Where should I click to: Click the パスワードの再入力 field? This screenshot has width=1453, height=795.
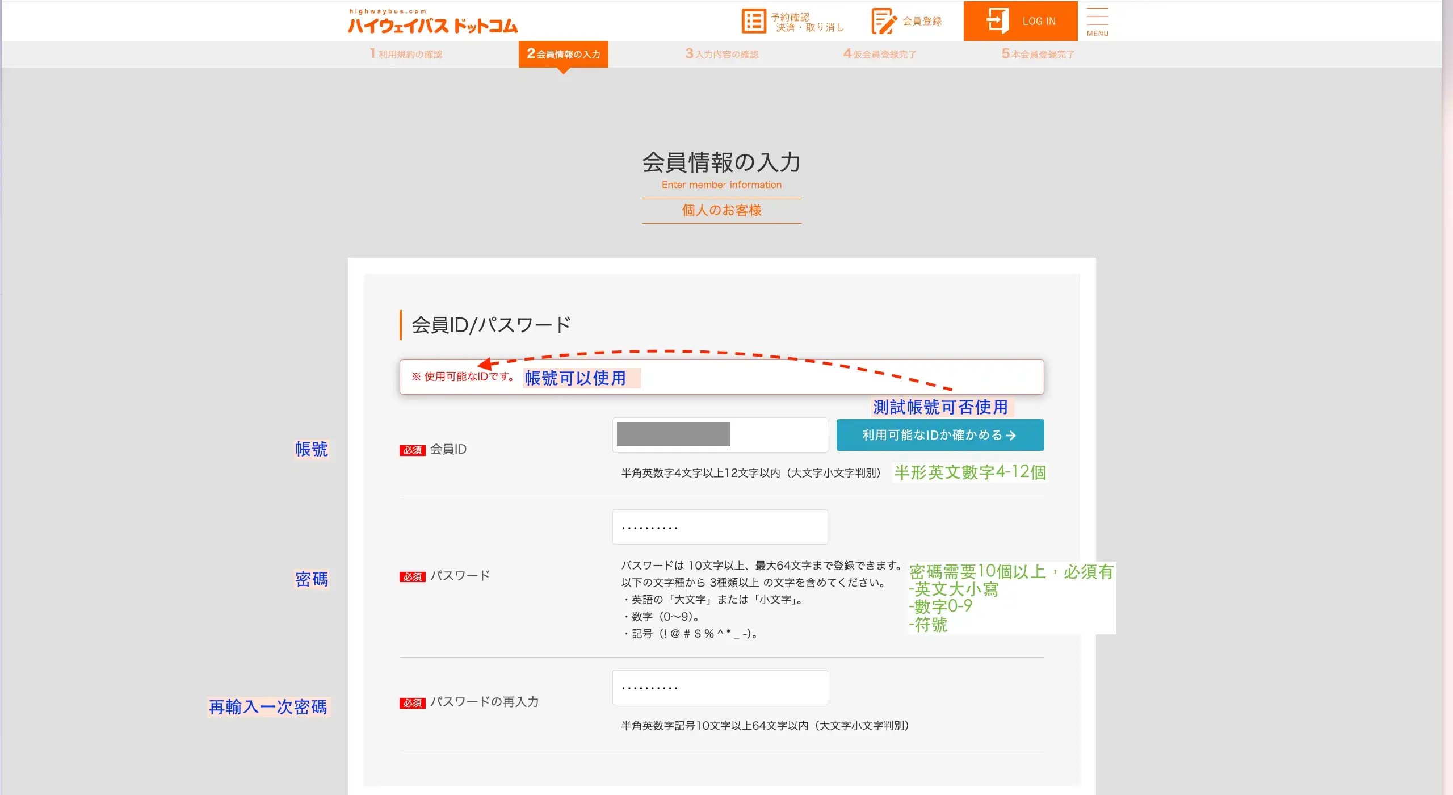(720, 687)
